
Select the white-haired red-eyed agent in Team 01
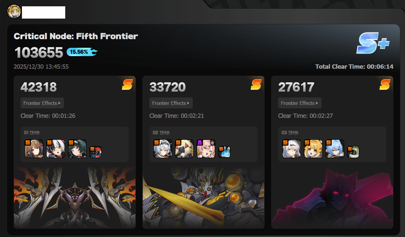[x=56, y=149]
